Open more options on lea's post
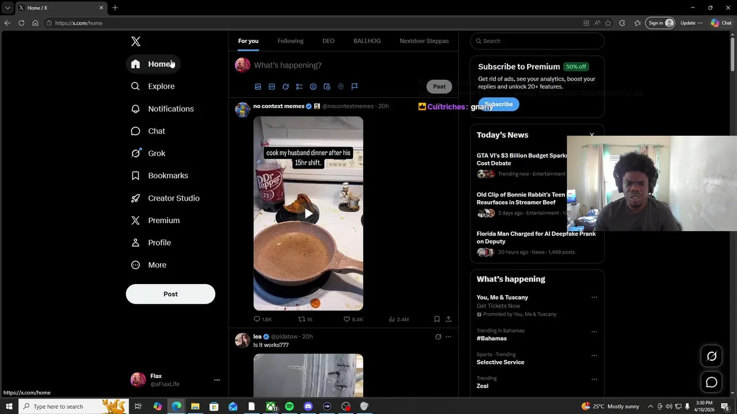 (x=449, y=337)
